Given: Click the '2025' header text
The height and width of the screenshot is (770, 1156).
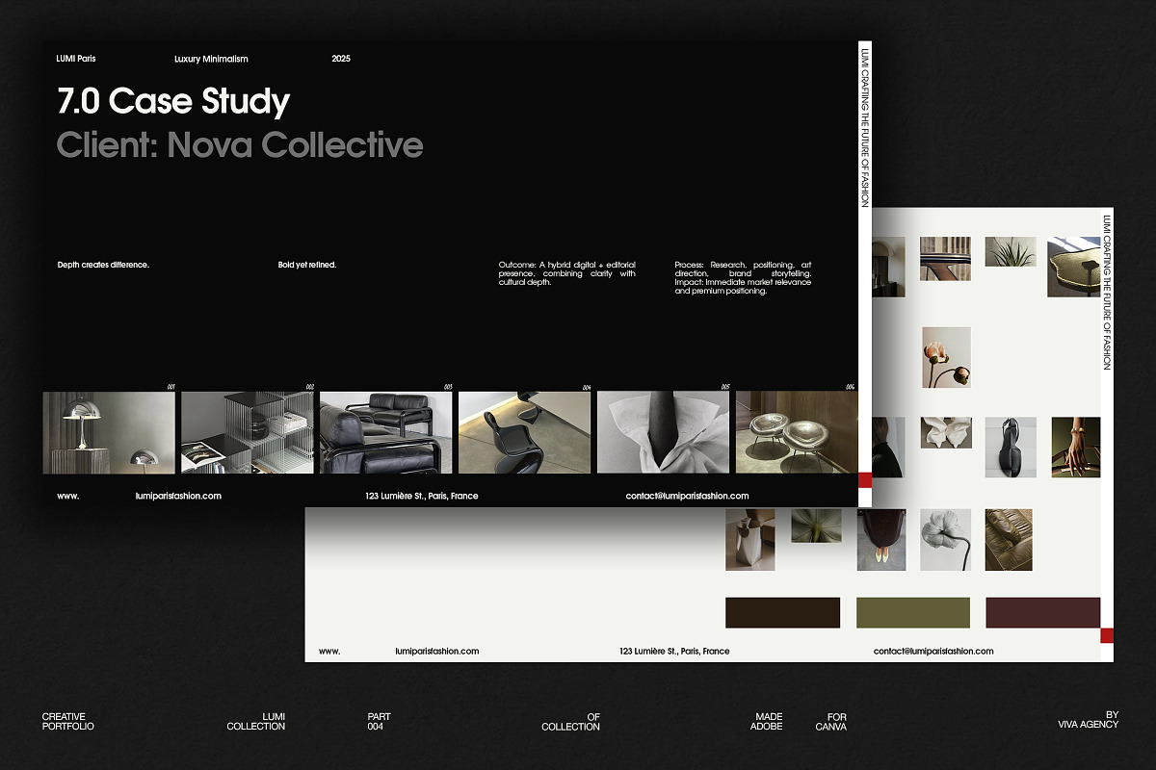Looking at the screenshot, I should [x=341, y=59].
